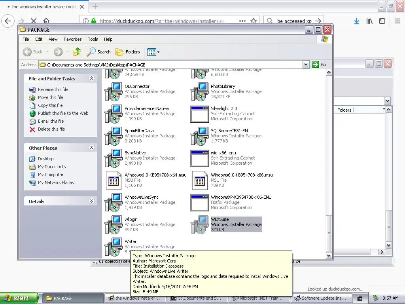
Task: Select the ProviderServicesNative installer icon
Action: pyautogui.click(x=114, y=114)
